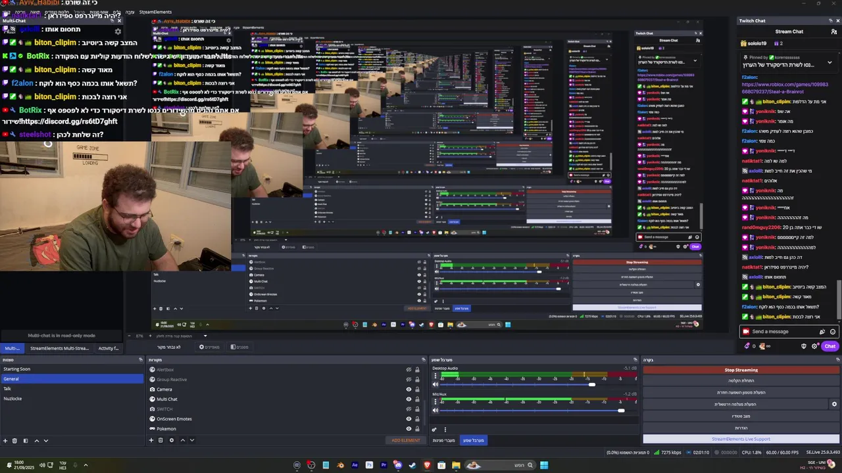Collapse pinned message chevron in Twitch chat
Image resolution: width=842 pixels, height=473 pixels.
pos(830,63)
